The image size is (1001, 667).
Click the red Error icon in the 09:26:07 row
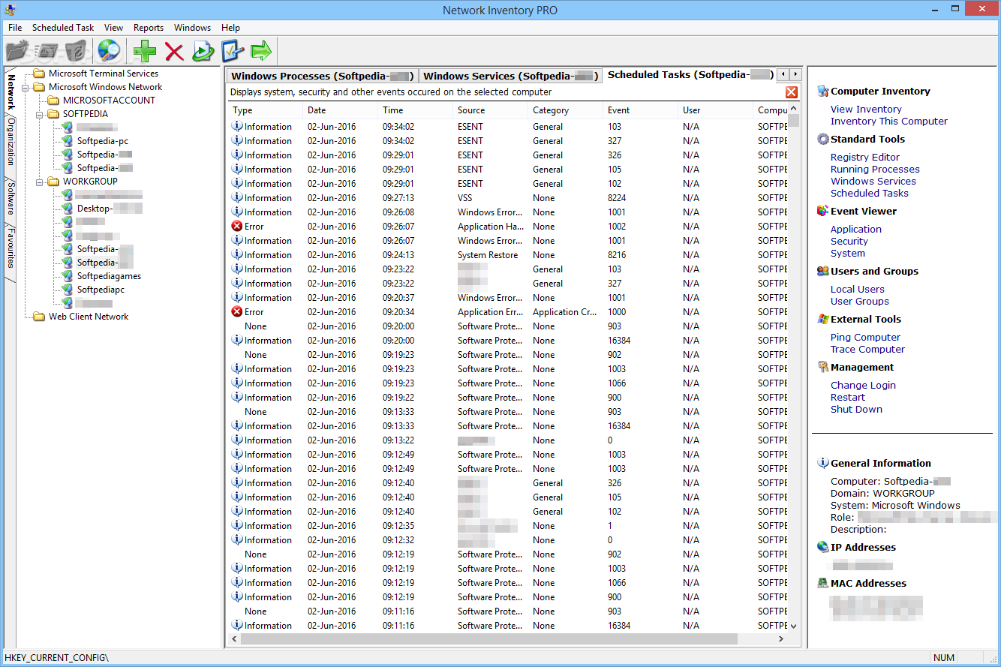click(x=237, y=226)
